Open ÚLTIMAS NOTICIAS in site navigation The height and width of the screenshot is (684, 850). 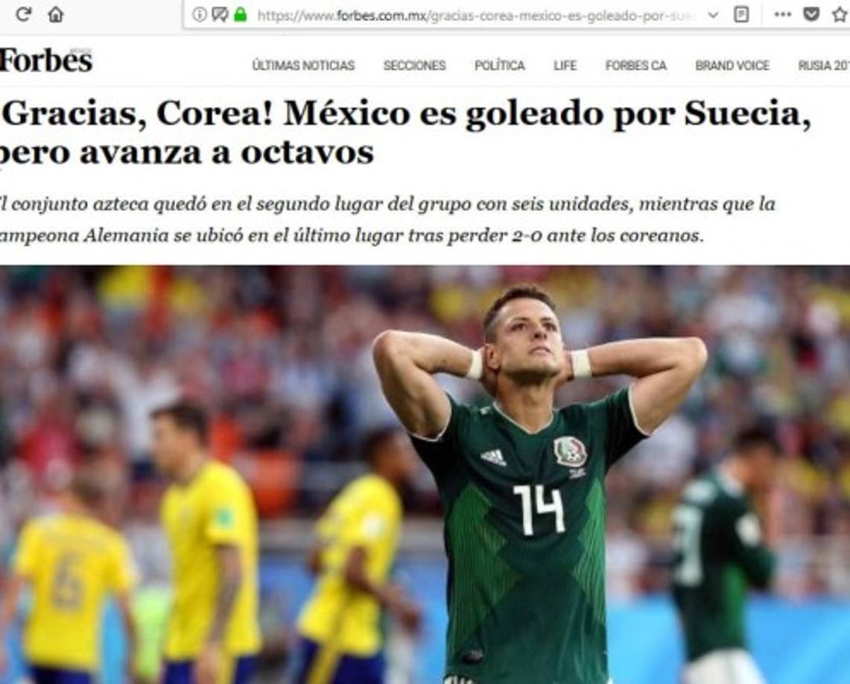tap(303, 66)
